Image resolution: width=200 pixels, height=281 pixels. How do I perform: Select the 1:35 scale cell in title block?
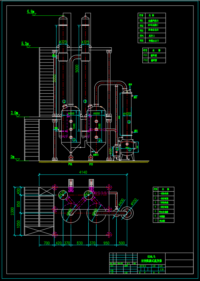pyautogui.click(x=161, y=269)
